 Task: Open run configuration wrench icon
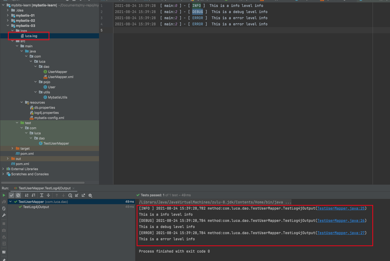[4, 215]
